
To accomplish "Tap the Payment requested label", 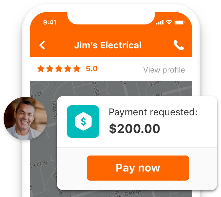I will 153,112.
